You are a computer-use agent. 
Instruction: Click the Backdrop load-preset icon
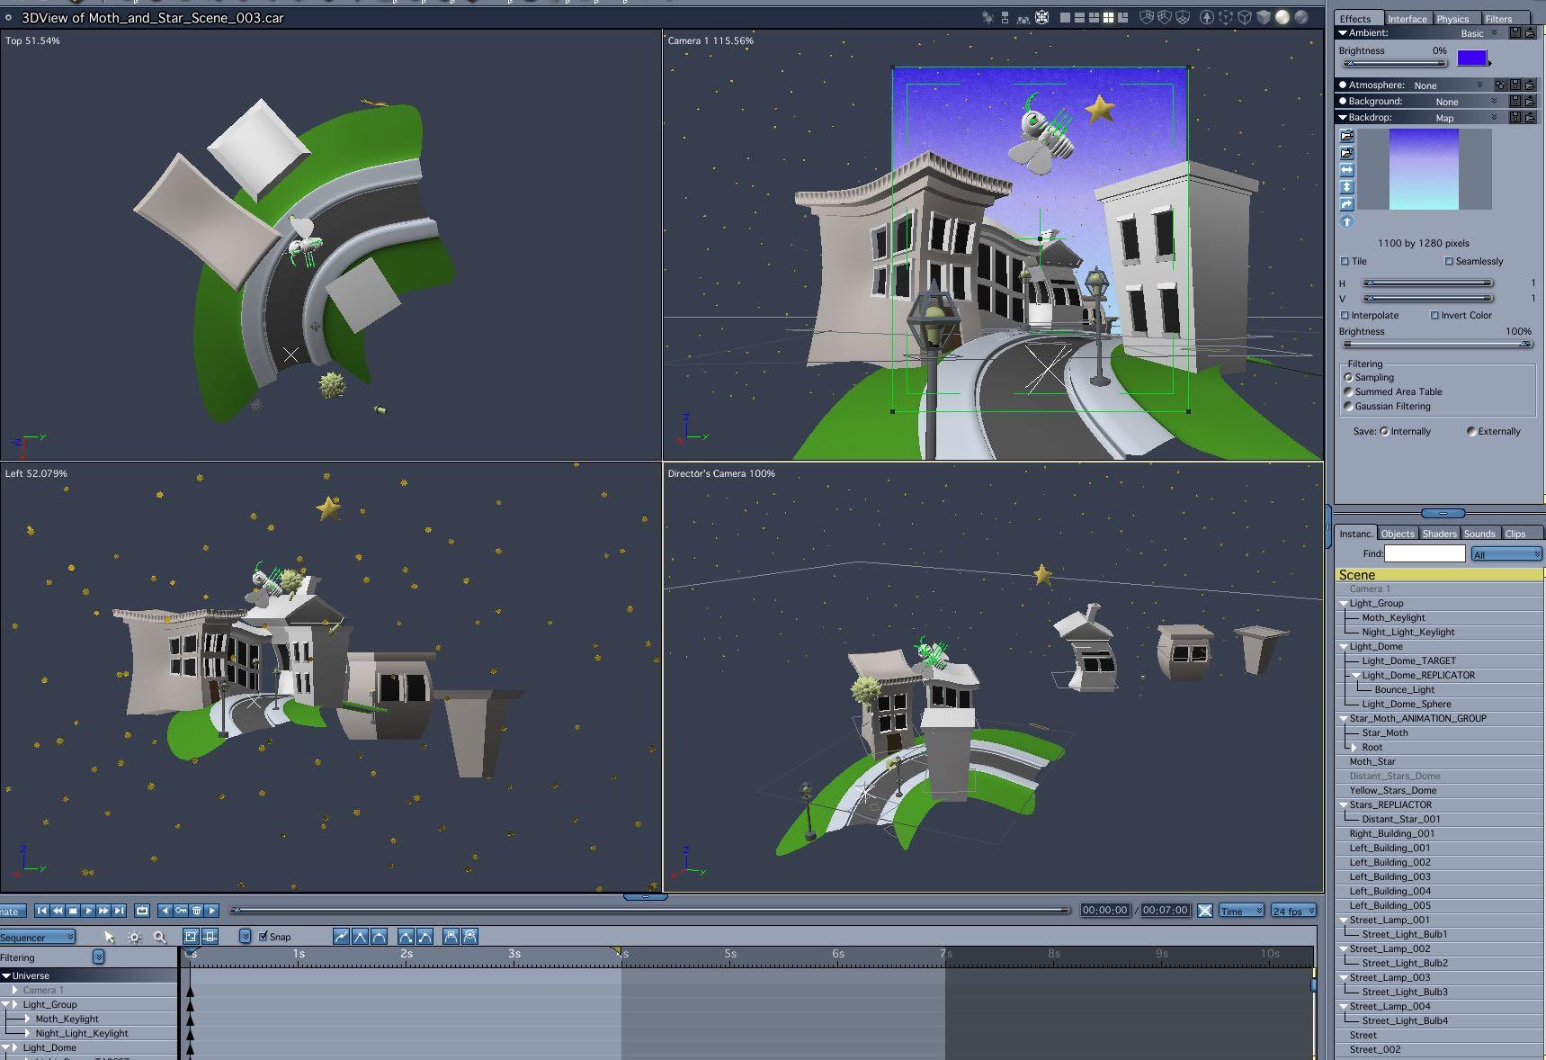click(1530, 117)
